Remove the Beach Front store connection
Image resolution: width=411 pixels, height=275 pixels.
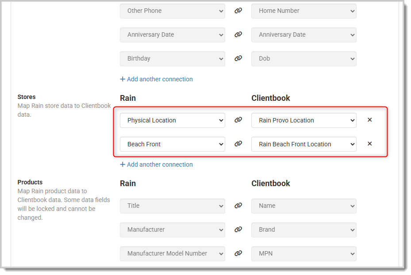[x=369, y=143]
